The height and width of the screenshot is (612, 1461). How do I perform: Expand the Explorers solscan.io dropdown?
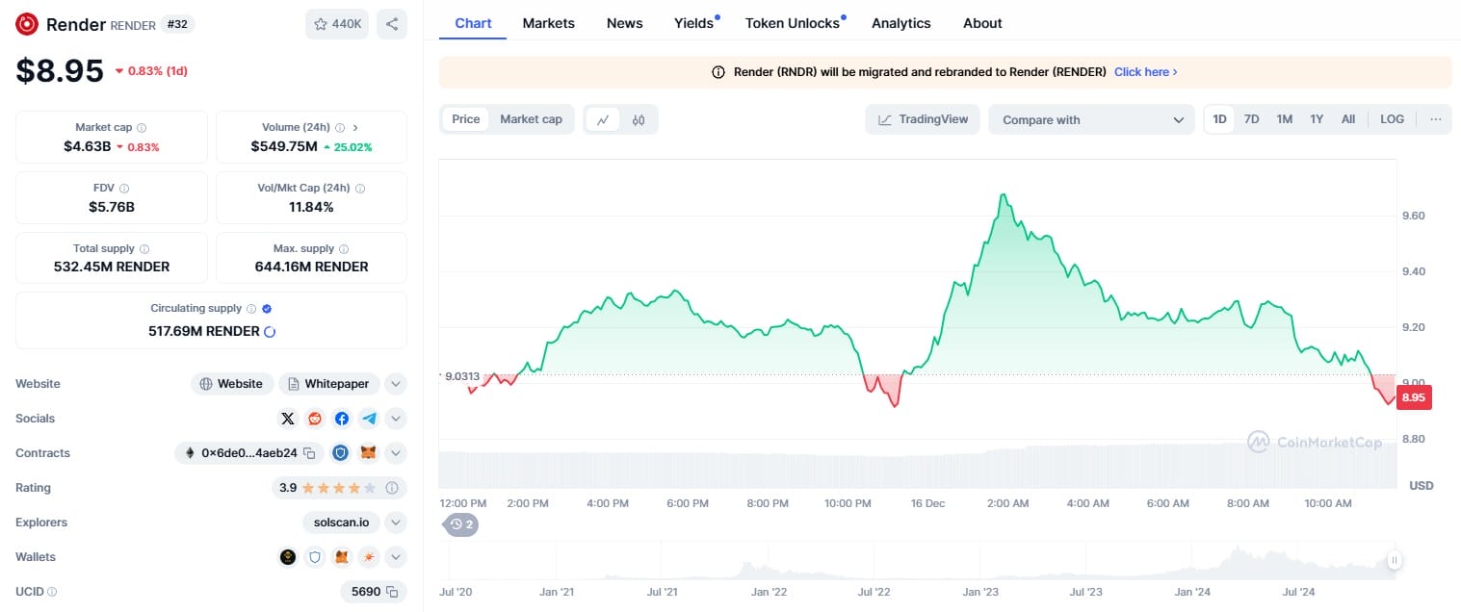[395, 523]
